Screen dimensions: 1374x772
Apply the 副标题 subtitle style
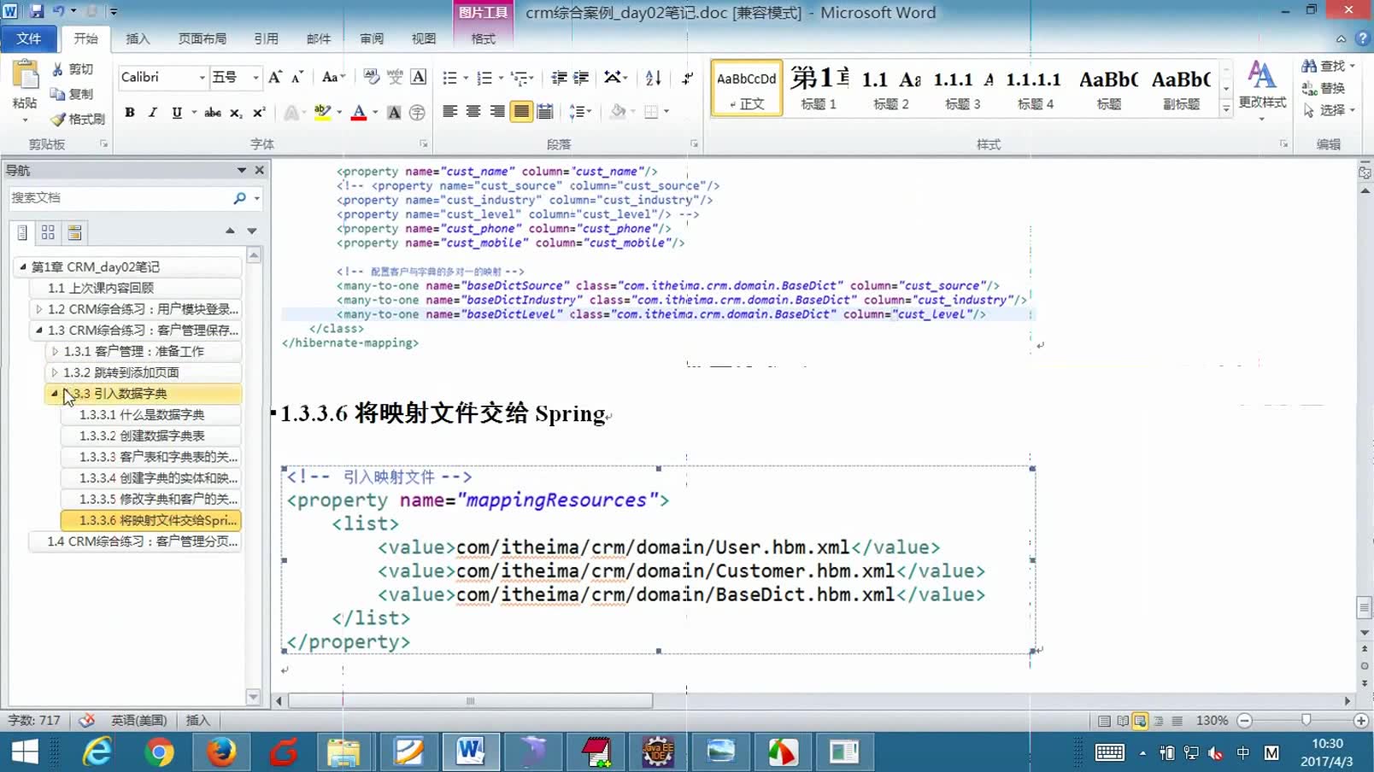pos(1181,88)
